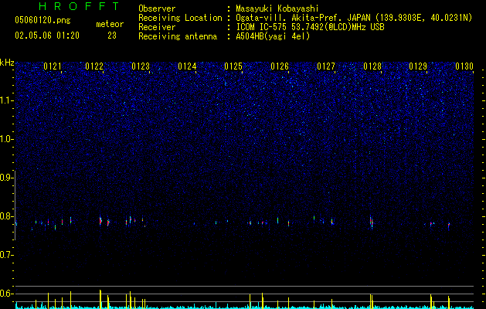Click the Receiver label
486x309 pixels.
157,27
